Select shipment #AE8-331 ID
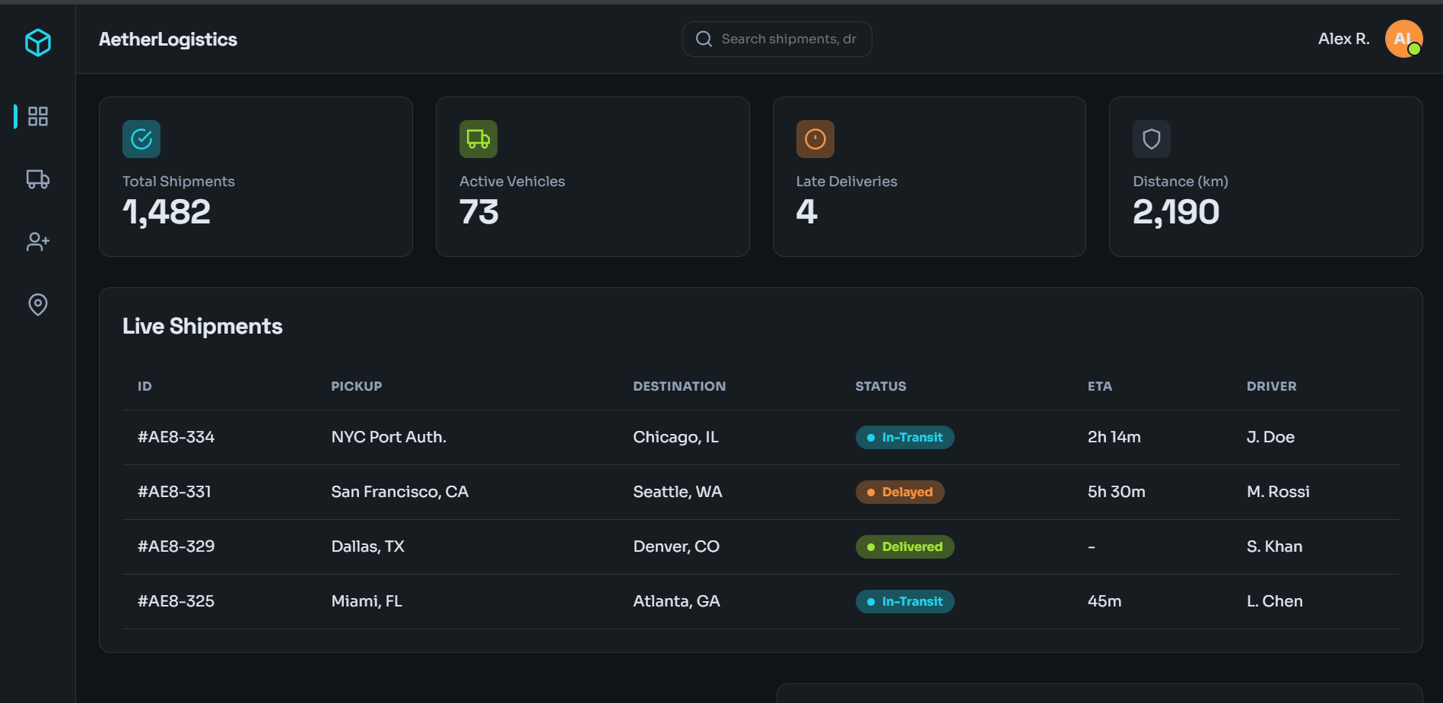 tap(174, 492)
